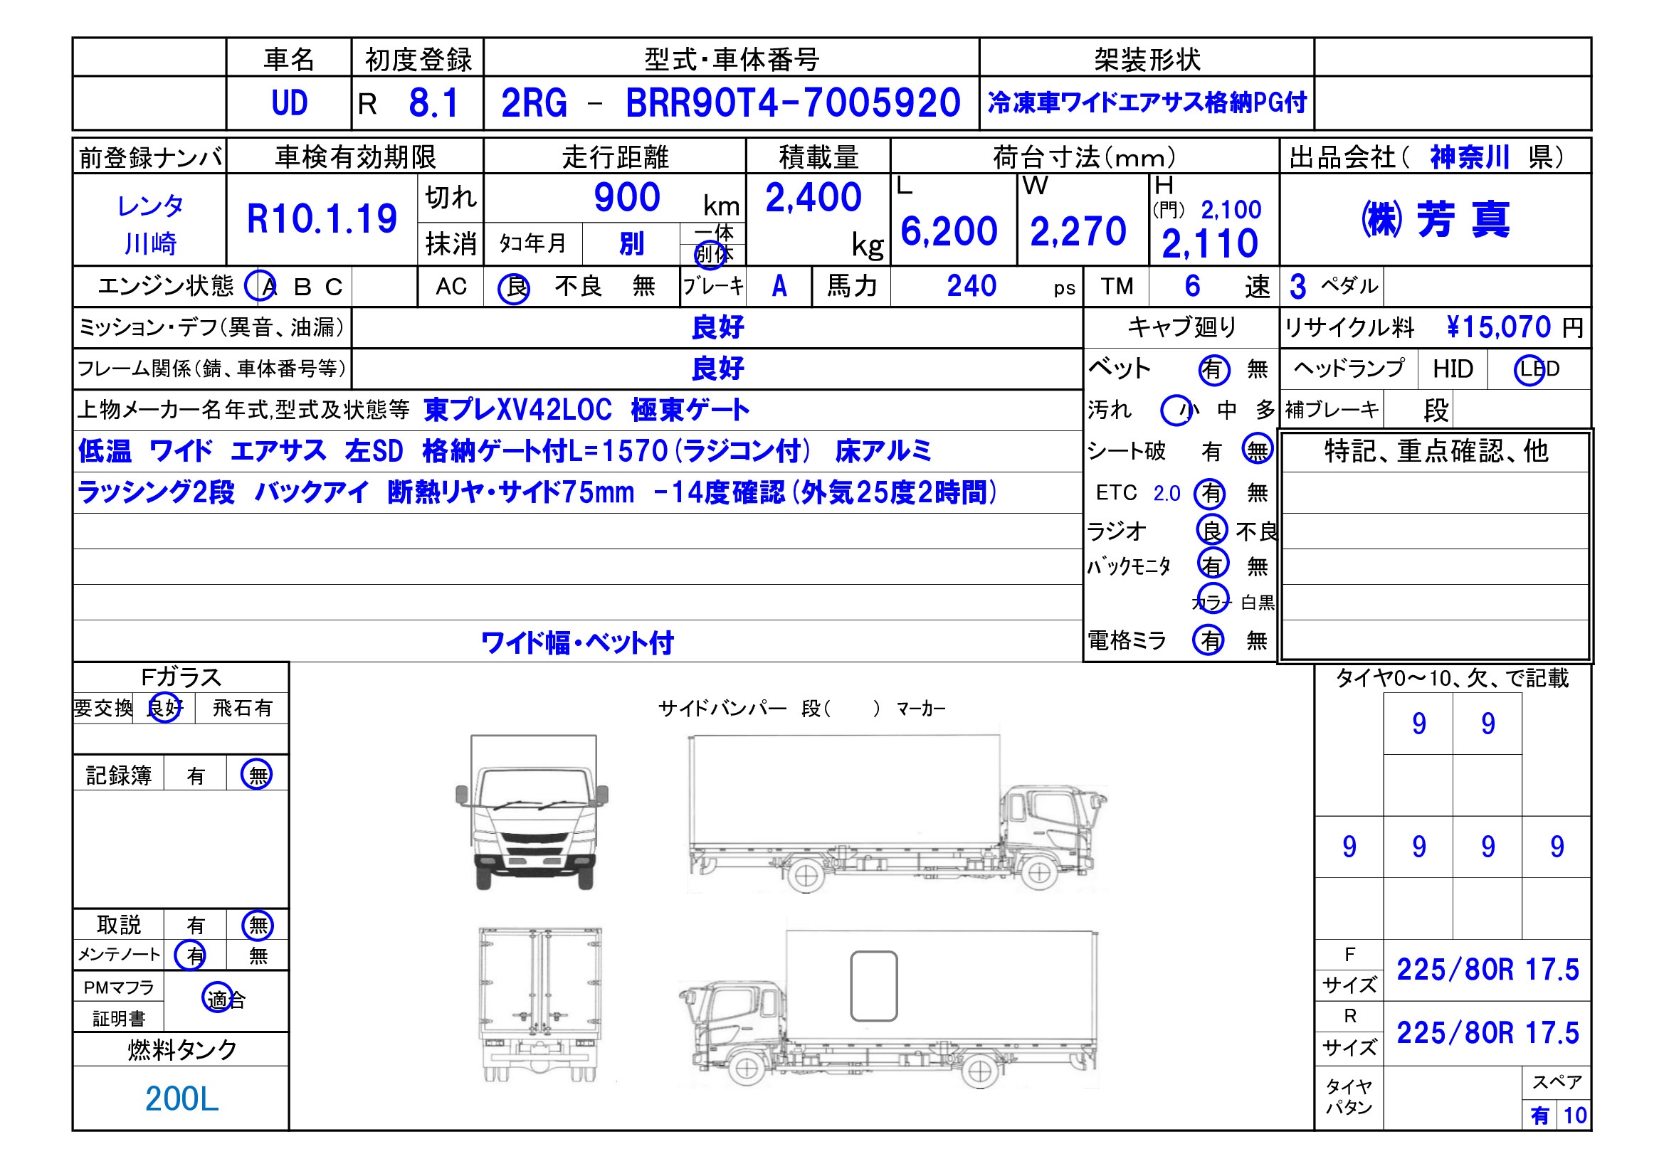Click cargo length value 6,200
Viewport: 1664px width, 1176px height.
949,231
